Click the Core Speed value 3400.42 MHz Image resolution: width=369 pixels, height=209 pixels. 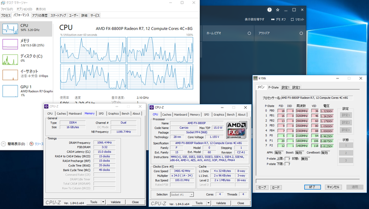pos(182,171)
